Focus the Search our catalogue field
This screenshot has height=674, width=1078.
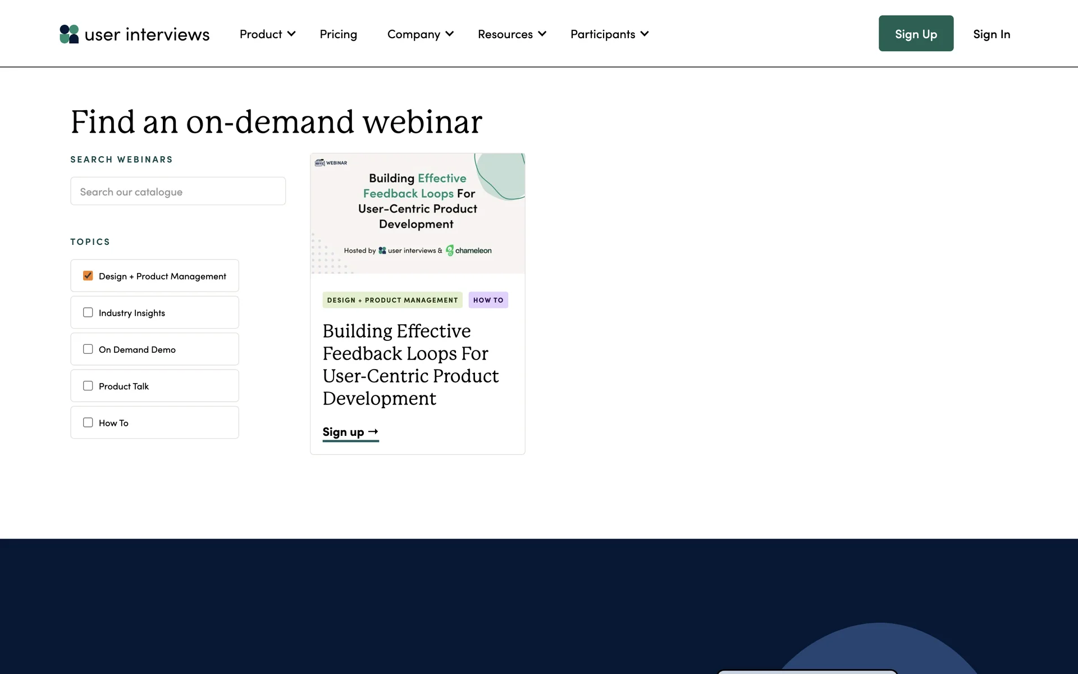tap(178, 192)
